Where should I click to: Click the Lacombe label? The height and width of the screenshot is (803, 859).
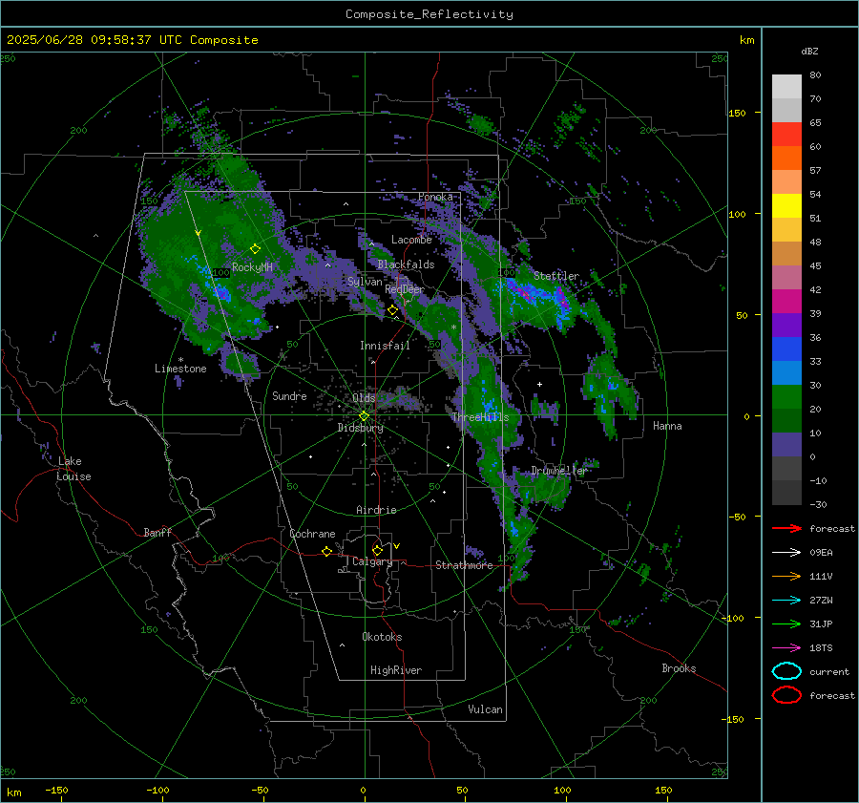(411, 240)
